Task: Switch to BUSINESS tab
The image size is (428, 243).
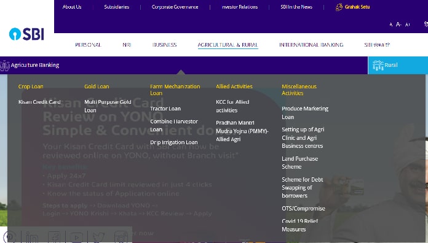Action: pyautogui.click(x=165, y=45)
